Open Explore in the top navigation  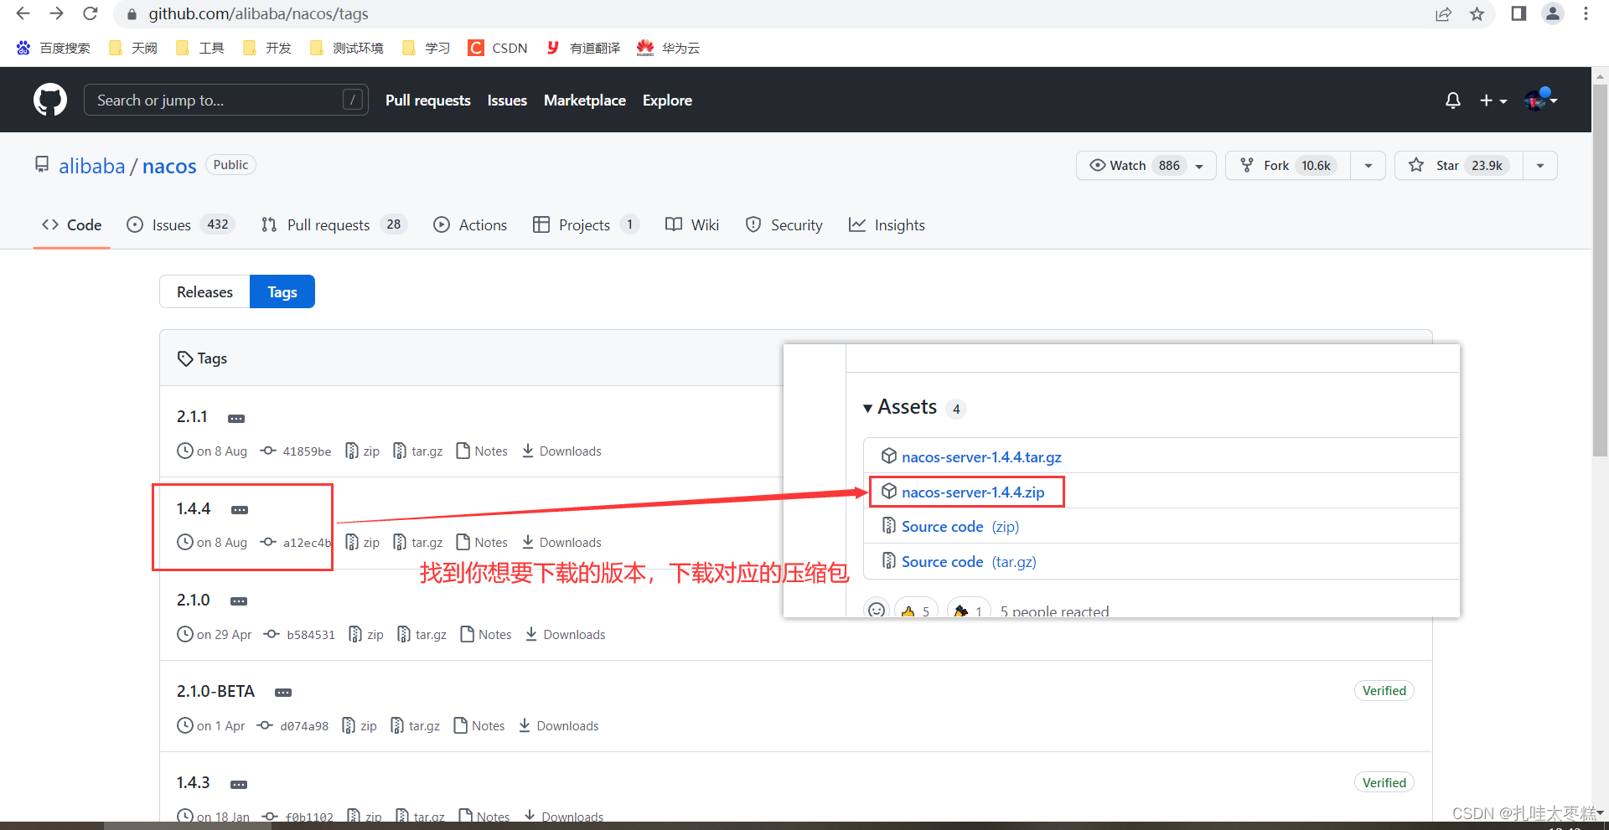[x=667, y=100]
